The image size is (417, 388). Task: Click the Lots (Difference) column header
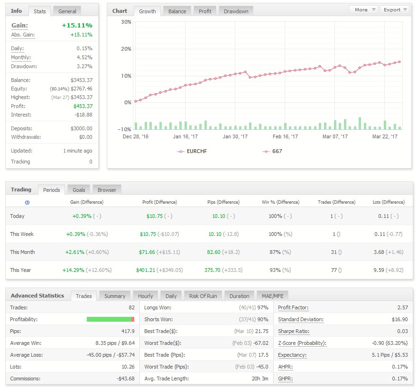[389, 202]
